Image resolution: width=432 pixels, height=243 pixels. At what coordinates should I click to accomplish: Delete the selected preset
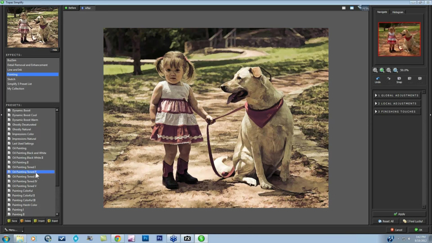coord(25,221)
